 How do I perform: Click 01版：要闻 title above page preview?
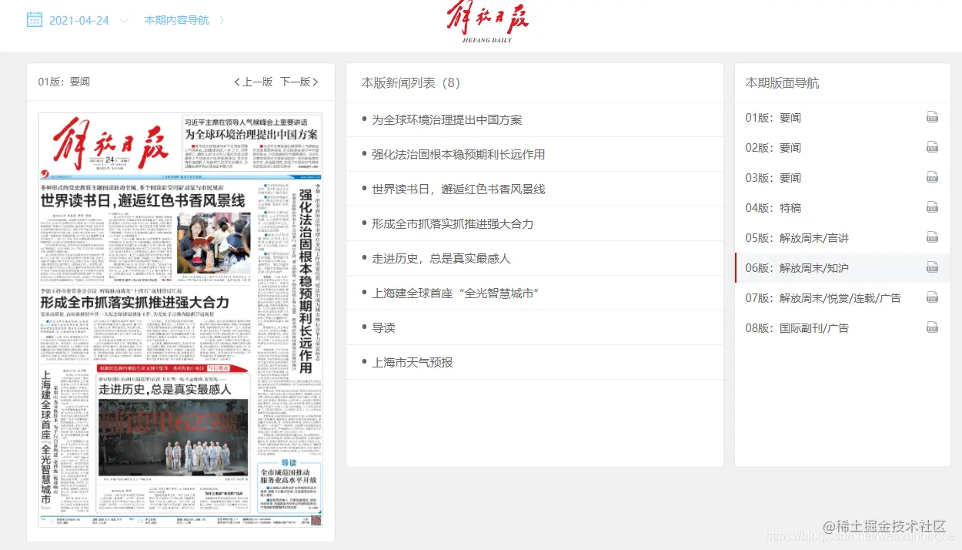pos(64,82)
